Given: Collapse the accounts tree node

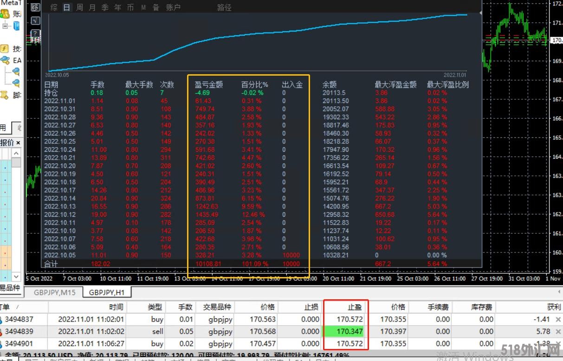Looking at the screenshot, I should coord(5,26).
